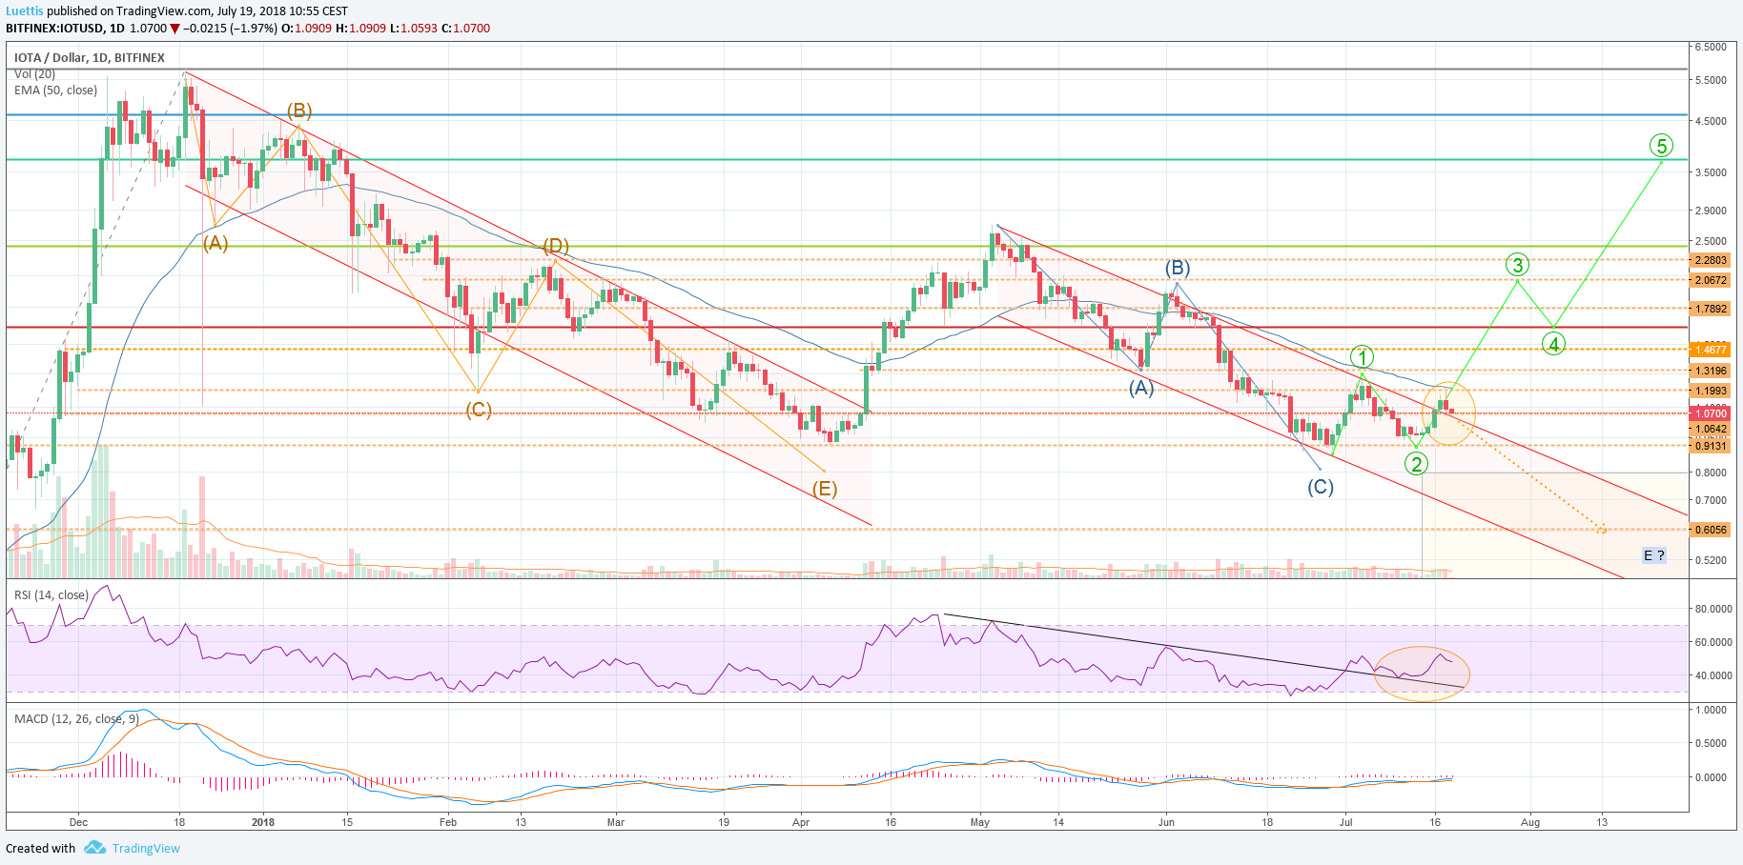
Task: Click the orange ellipse on the RSI line
Action: coord(1422,674)
